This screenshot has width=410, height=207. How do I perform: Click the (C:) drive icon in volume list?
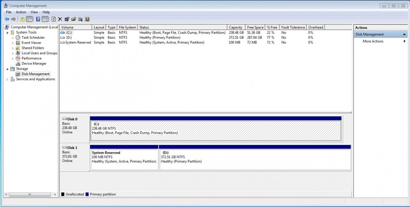(x=62, y=33)
